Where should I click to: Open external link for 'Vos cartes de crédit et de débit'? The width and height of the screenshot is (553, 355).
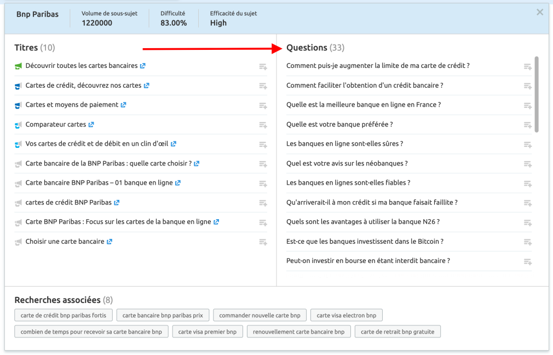coord(173,144)
